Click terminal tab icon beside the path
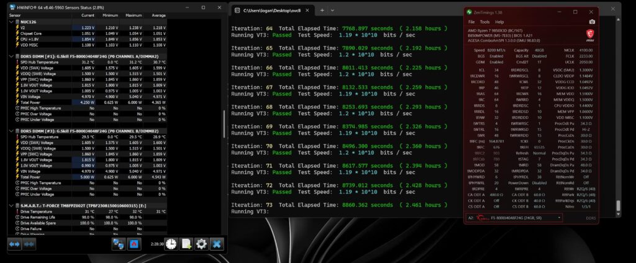The height and width of the screenshot is (263, 636). 237,11
